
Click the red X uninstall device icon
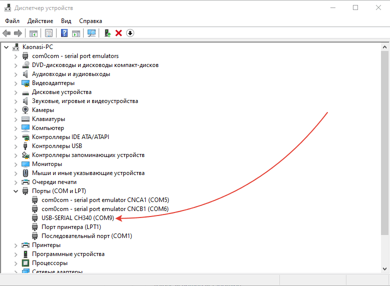click(119, 33)
